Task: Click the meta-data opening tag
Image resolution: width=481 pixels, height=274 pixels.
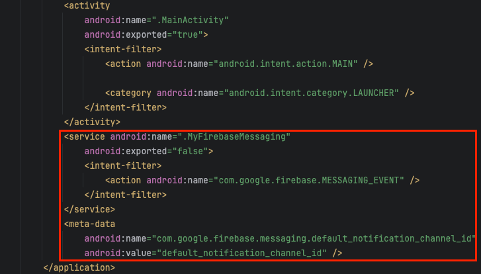Action: [x=89, y=224]
